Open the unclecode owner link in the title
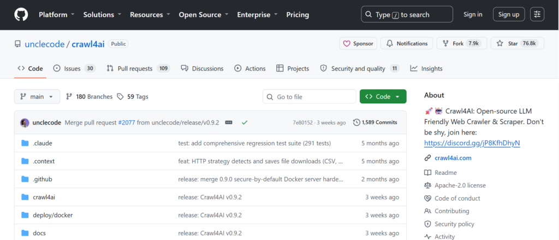Viewport: 559px width, 240px height. 45,44
